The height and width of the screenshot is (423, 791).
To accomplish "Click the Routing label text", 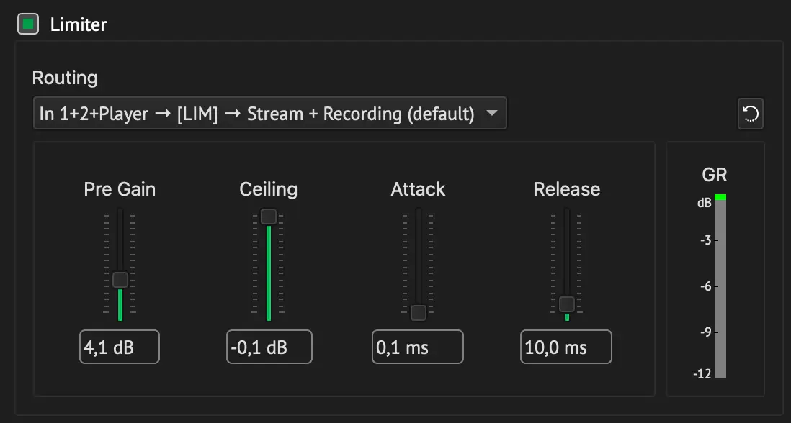I will [x=65, y=78].
